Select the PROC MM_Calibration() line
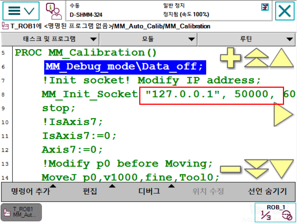This screenshot has width=297, height=224. coord(86,53)
